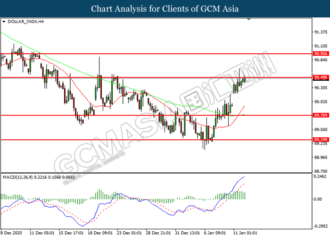The image size is (330, 236).
Task: Click the -0.2952 MACD scale value
Action: 321,226
